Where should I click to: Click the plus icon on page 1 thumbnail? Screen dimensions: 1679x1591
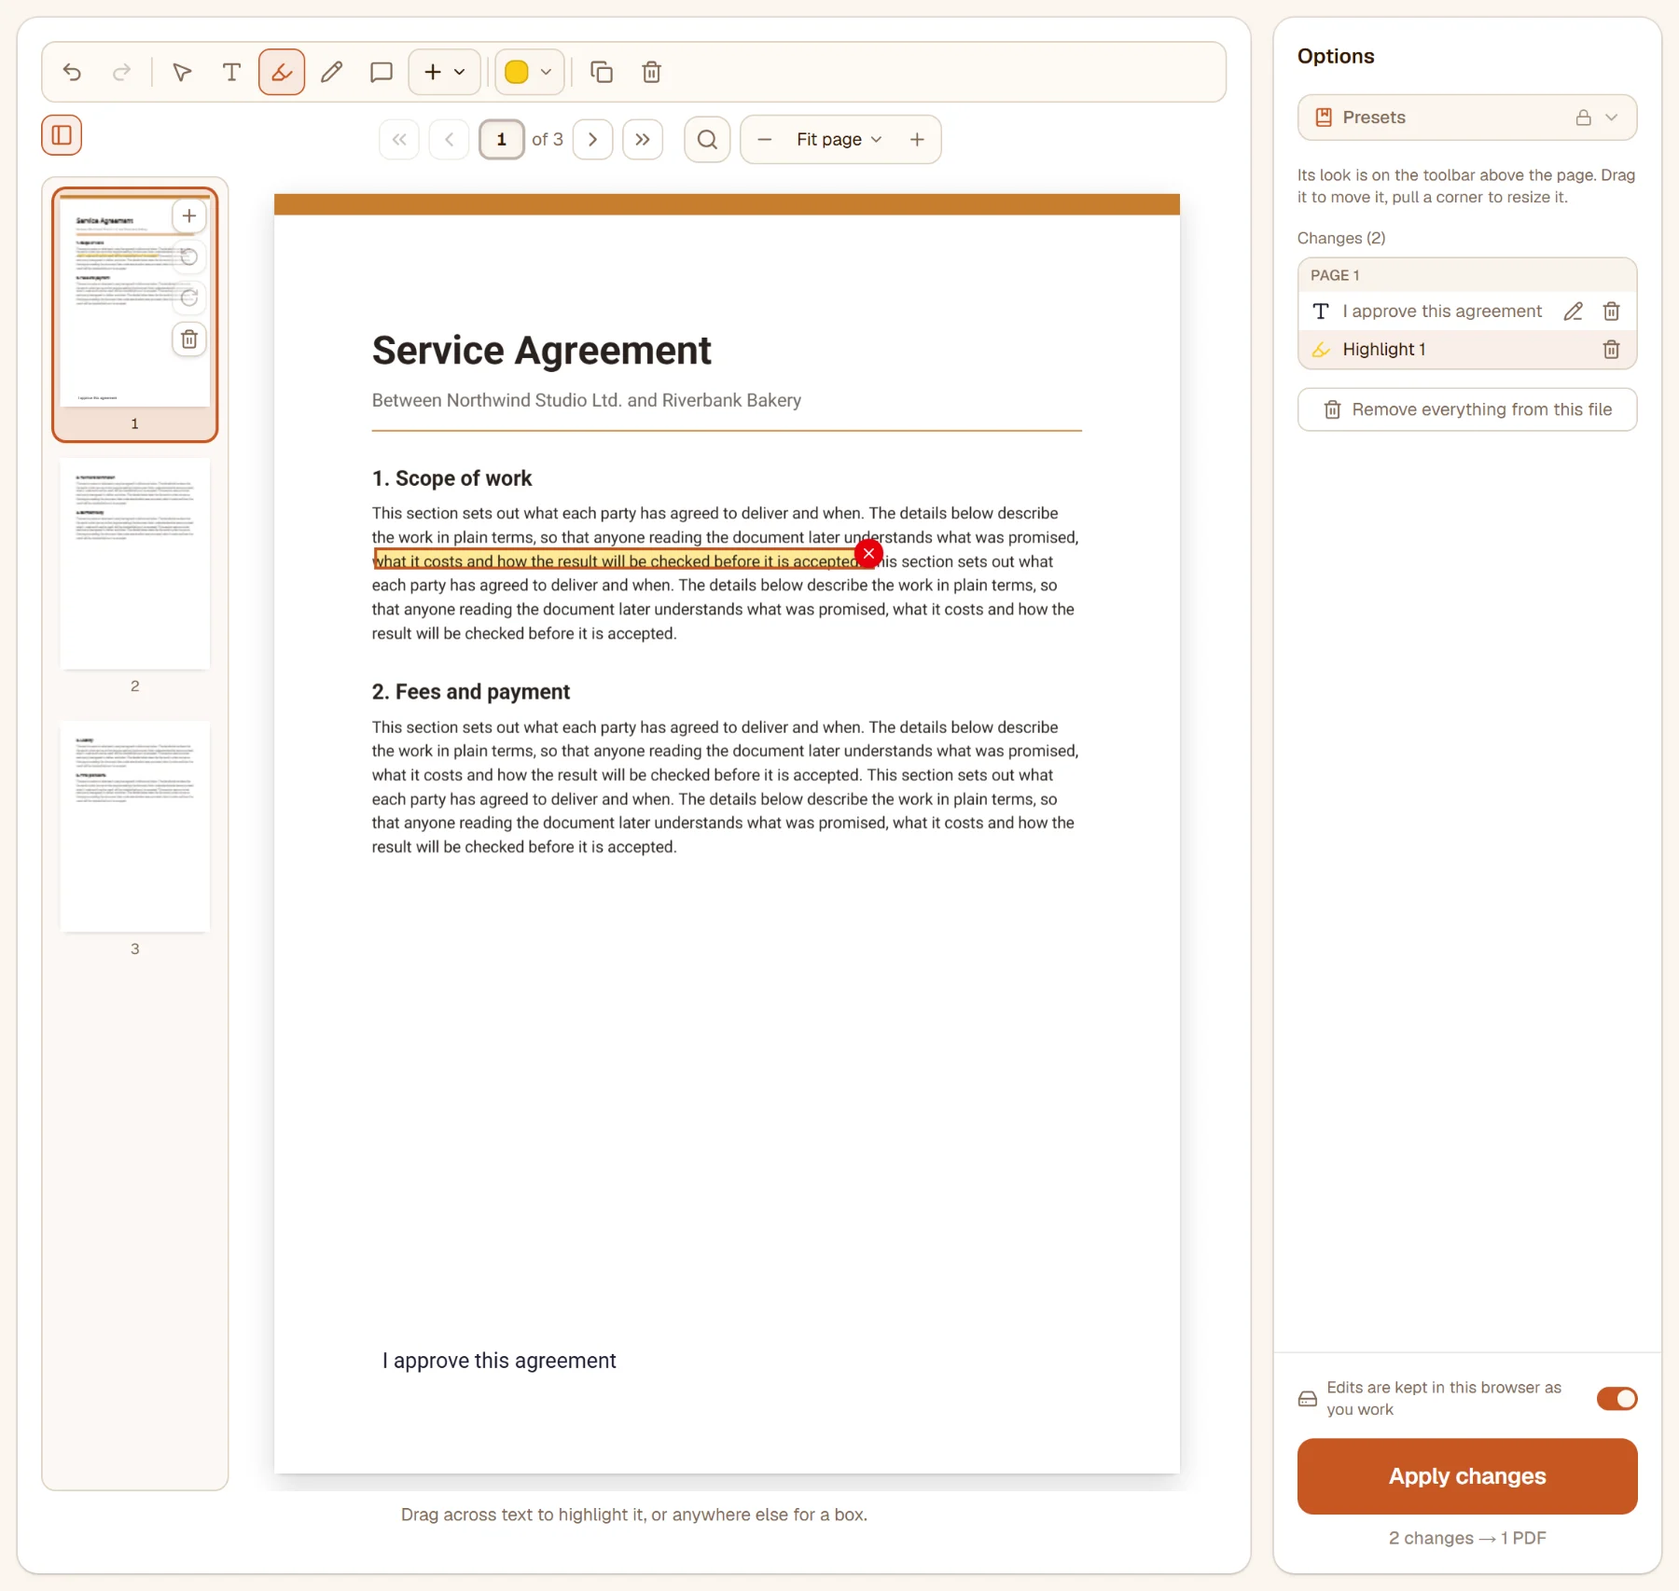189,216
